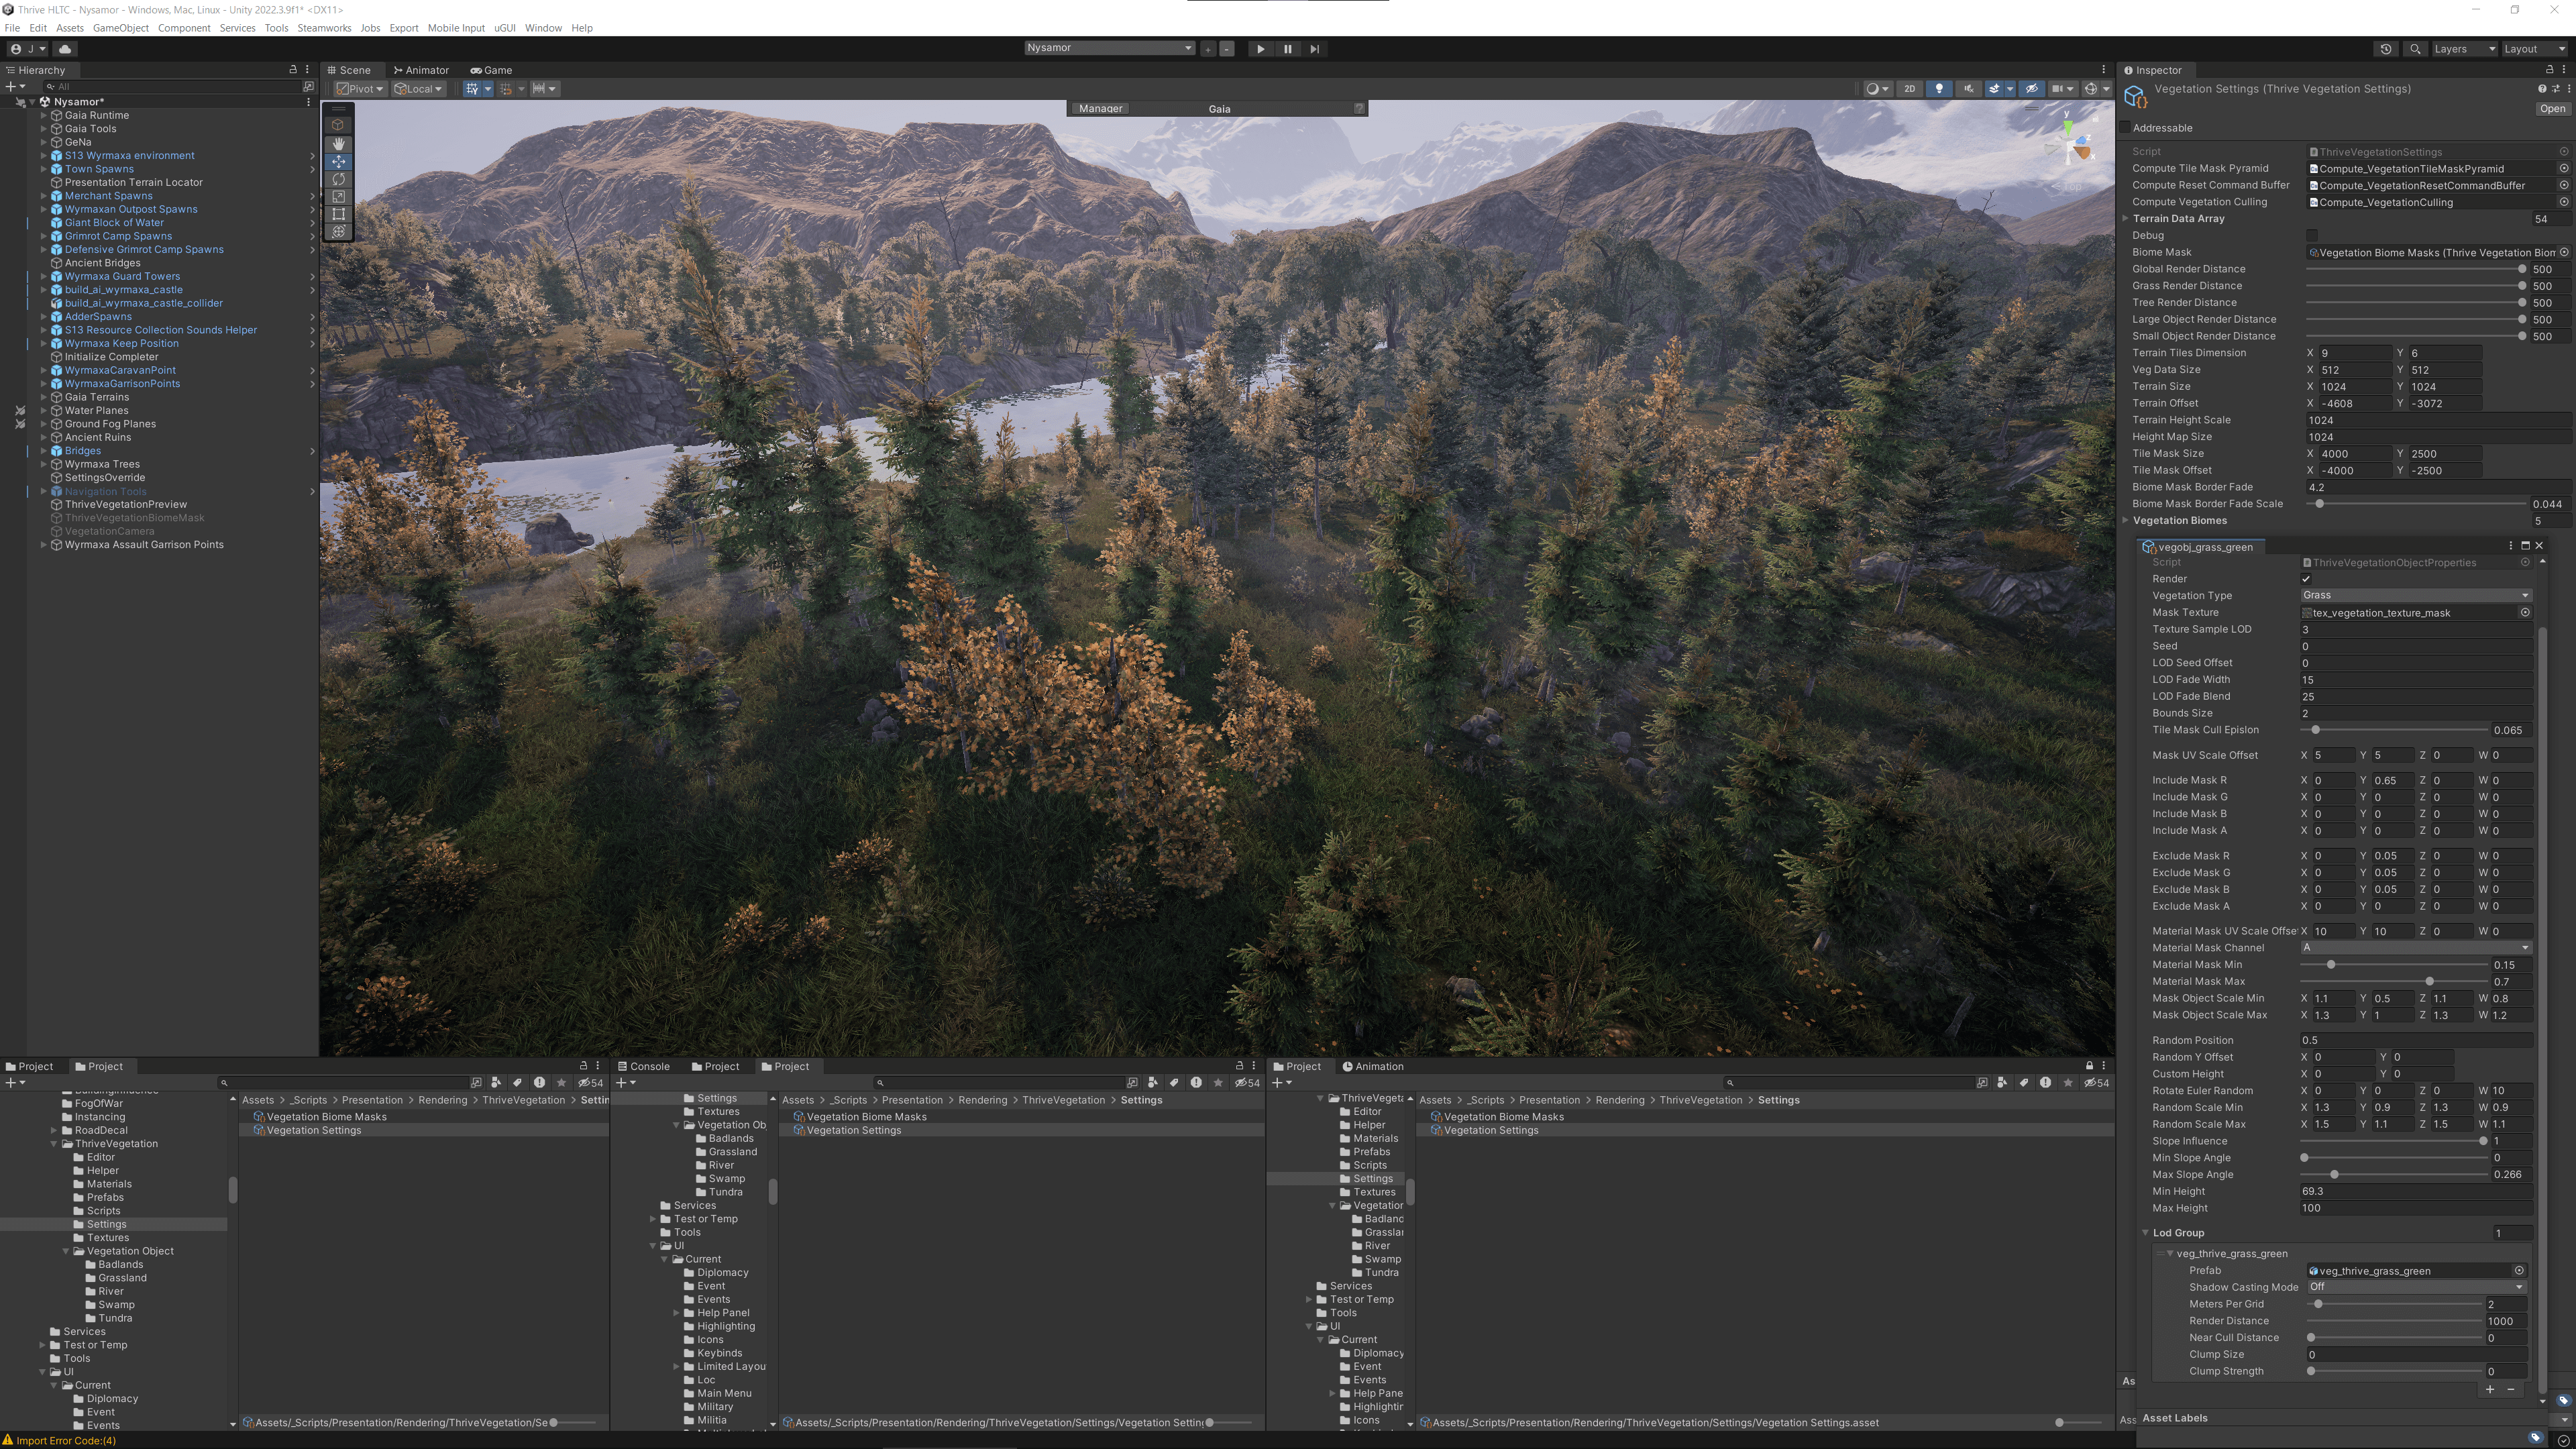Select the Textures folder in left Project panel
Viewport: 2576px width, 1449px height.
[107, 1238]
